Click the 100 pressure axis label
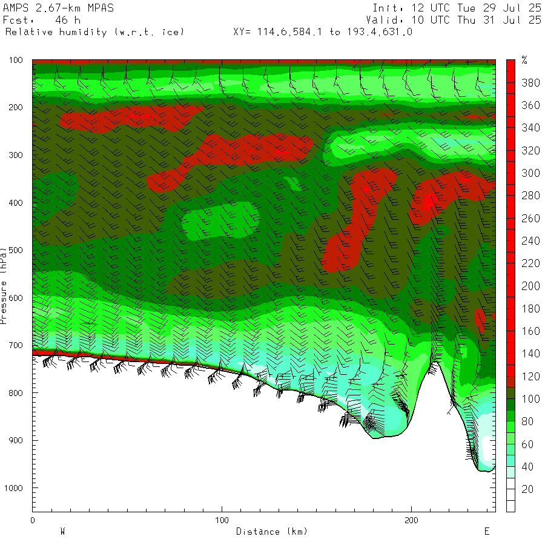Screen dimensions: 545x545 [x=16, y=60]
